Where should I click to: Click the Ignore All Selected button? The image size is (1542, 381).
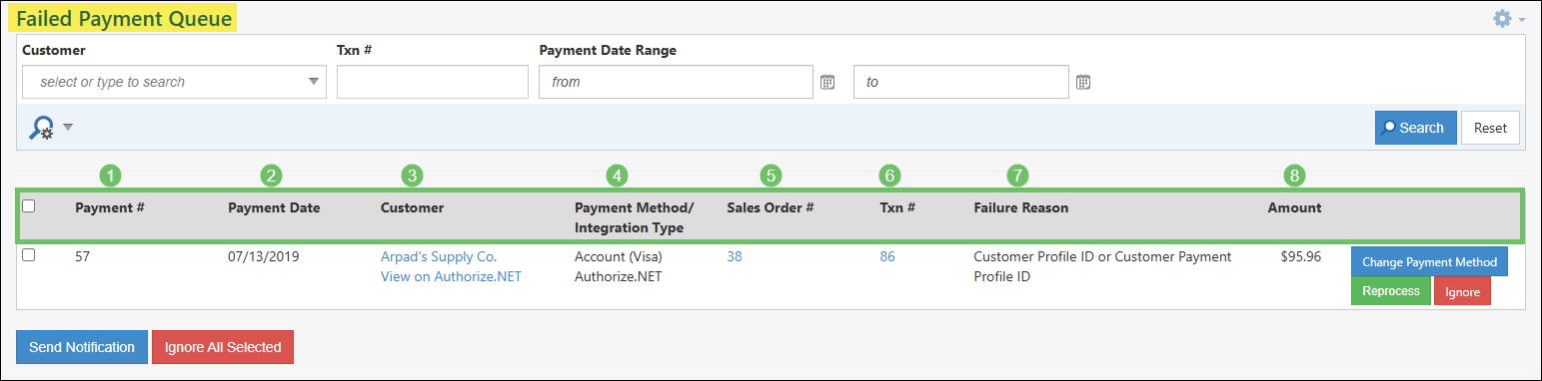coord(223,347)
